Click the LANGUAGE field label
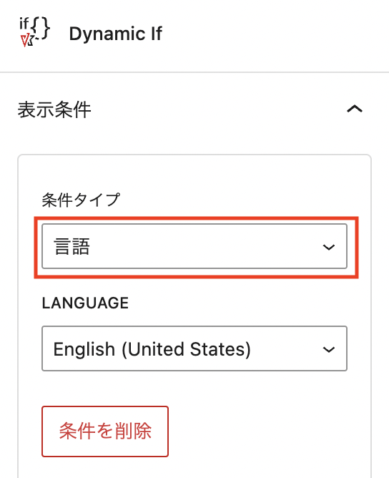389x478 pixels. [x=85, y=303]
